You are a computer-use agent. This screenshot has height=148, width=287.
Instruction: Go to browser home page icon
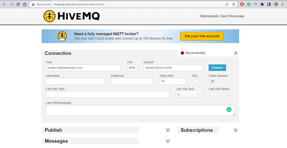coord(25,4)
